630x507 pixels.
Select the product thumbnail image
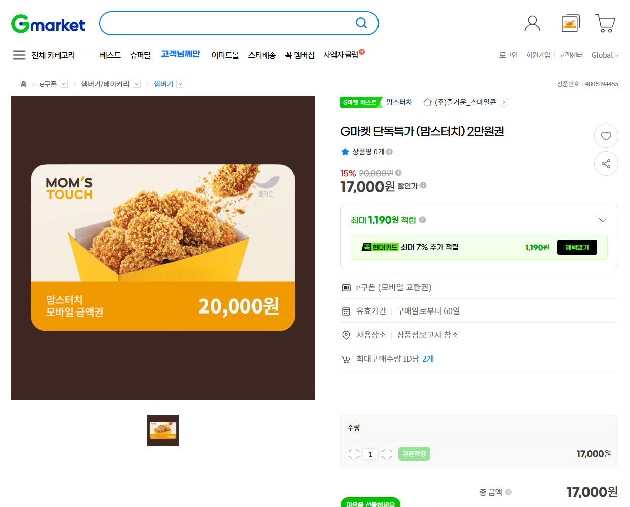point(163,431)
